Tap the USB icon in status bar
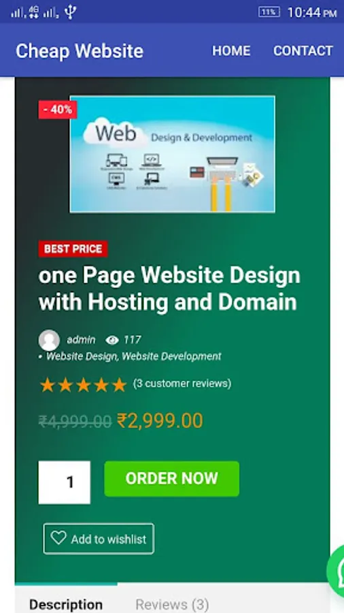Screen dimensions: 344x613 (70, 12)
